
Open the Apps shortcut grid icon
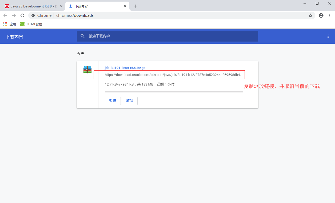[x=5, y=24]
